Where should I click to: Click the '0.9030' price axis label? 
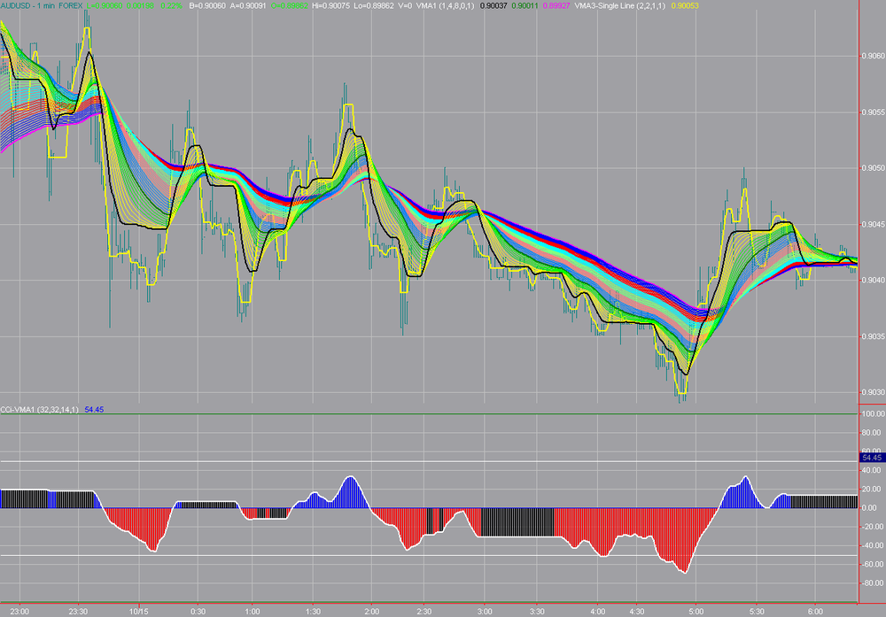coord(873,392)
